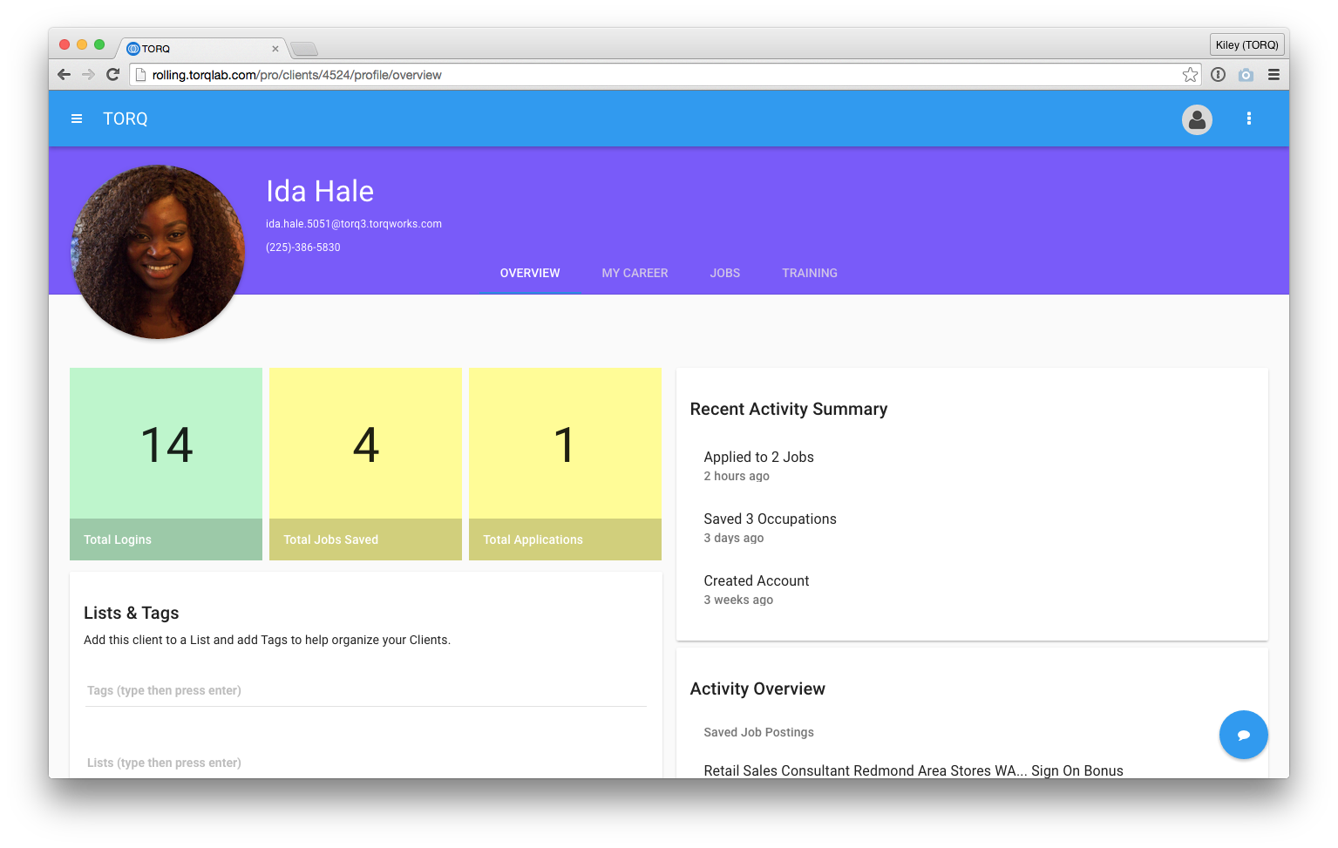Focus the Lists input field

pyautogui.click(x=366, y=763)
